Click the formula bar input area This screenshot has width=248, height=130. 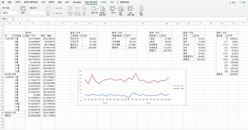click(x=138, y=19)
